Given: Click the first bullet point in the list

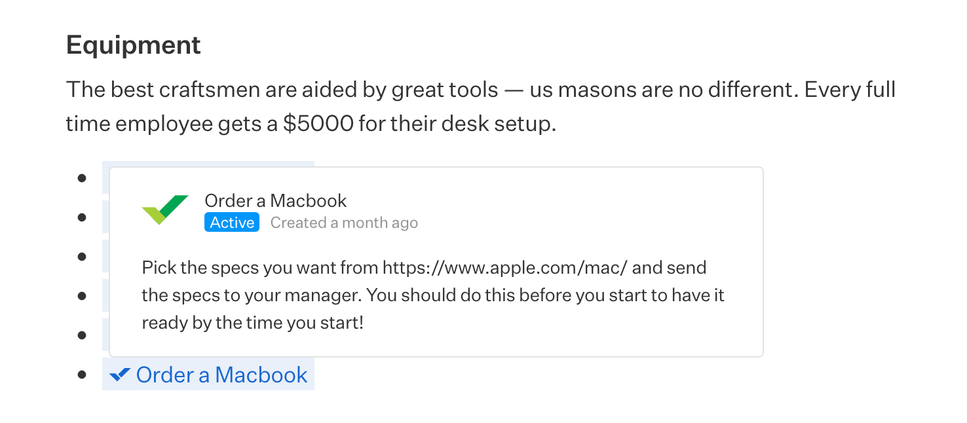Looking at the screenshot, I should pyautogui.click(x=82, y=178).
